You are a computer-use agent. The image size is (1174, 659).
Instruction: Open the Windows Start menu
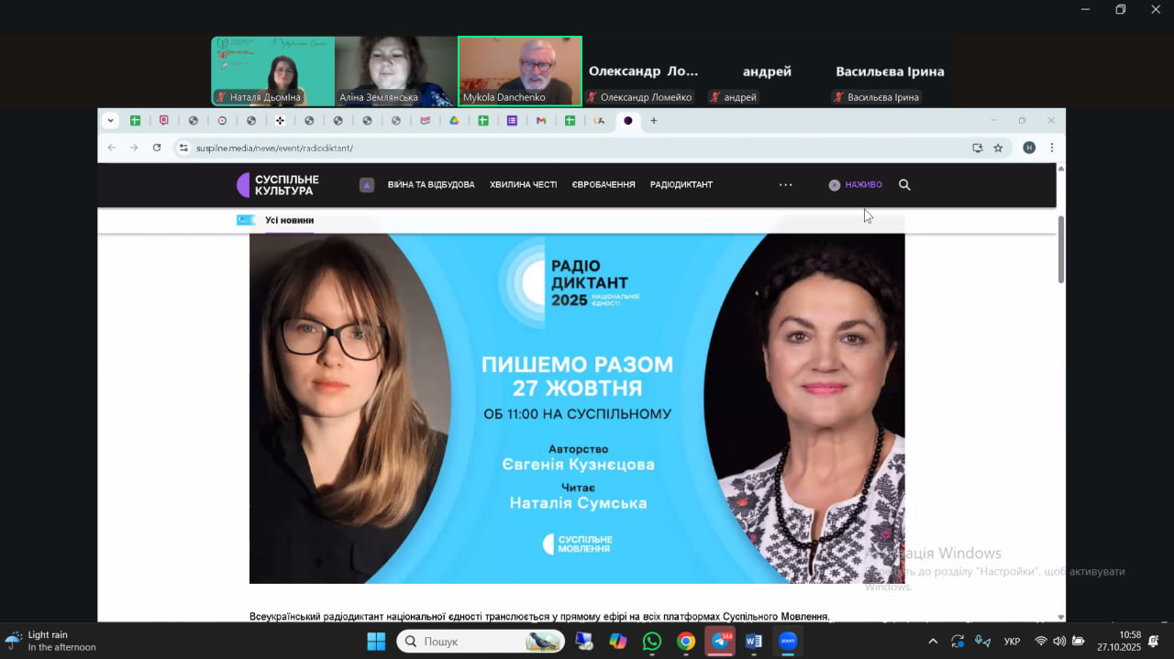coord(376,642)
